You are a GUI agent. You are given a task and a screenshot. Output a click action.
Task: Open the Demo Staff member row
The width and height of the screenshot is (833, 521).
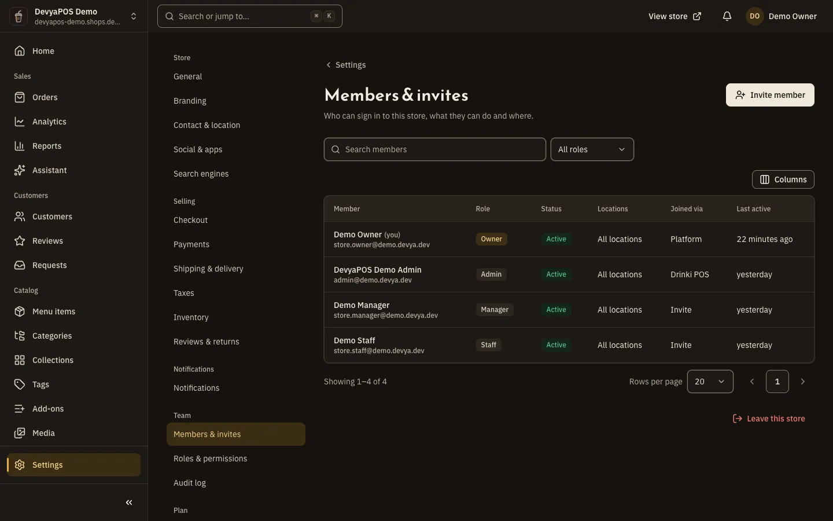coord(569,345)
